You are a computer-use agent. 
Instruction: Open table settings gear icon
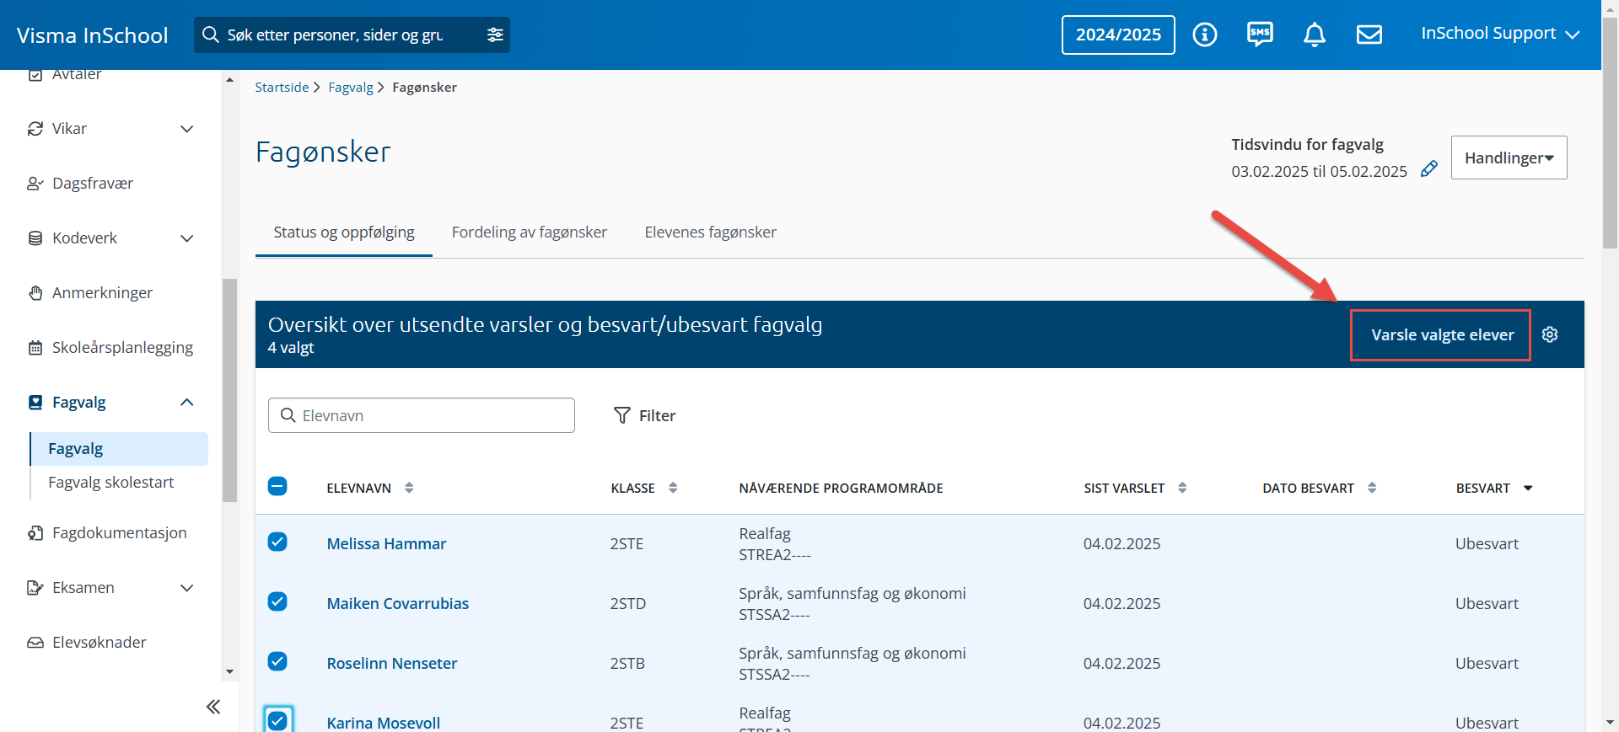1550,334
